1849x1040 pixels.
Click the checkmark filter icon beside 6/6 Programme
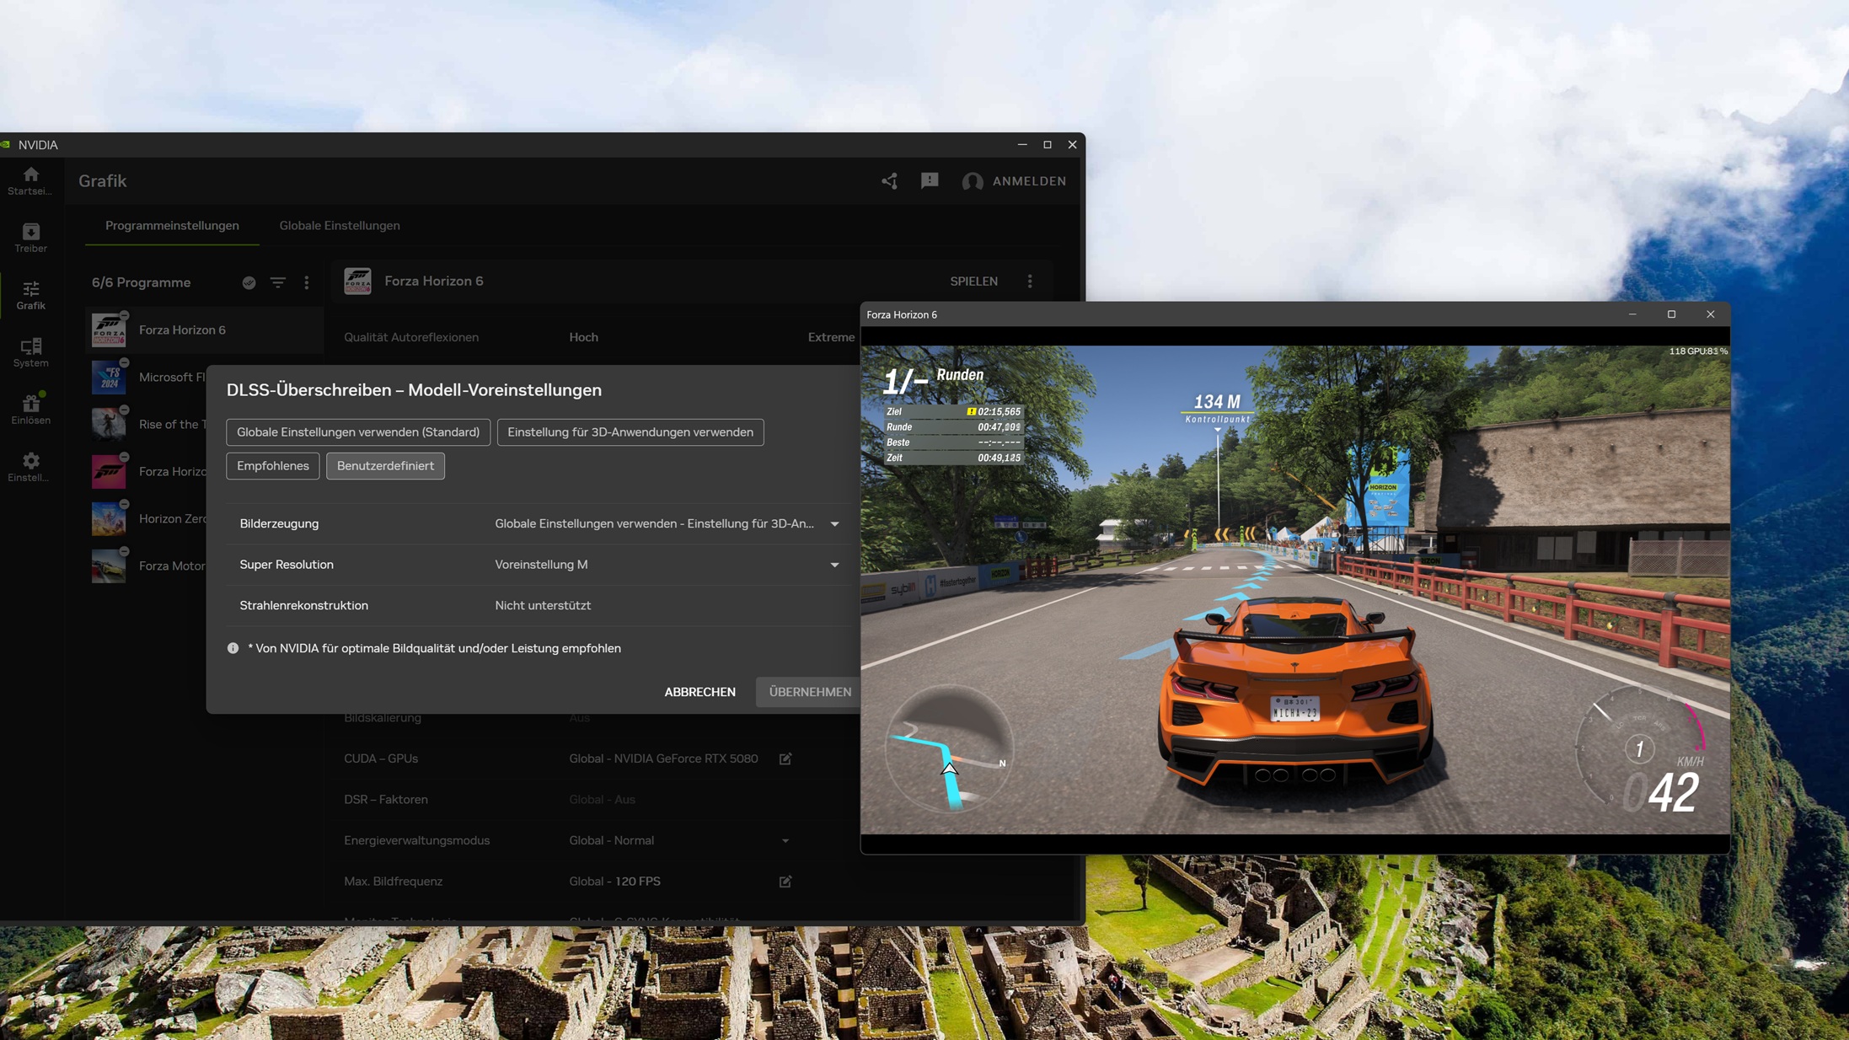(249, 283)
